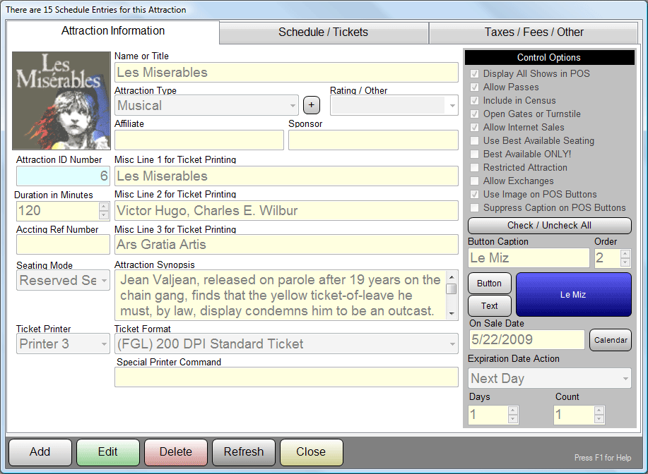Open the Taxes / Fees / Other tab
The width and height of the screenshot is (648, 474).
point(534,32)
